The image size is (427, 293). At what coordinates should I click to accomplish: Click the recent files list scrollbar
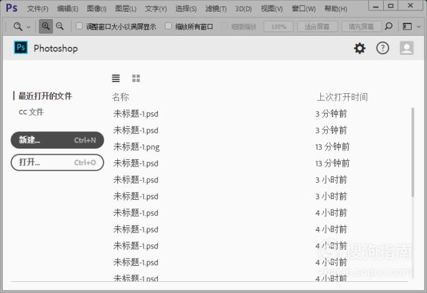tap(413, 152)
